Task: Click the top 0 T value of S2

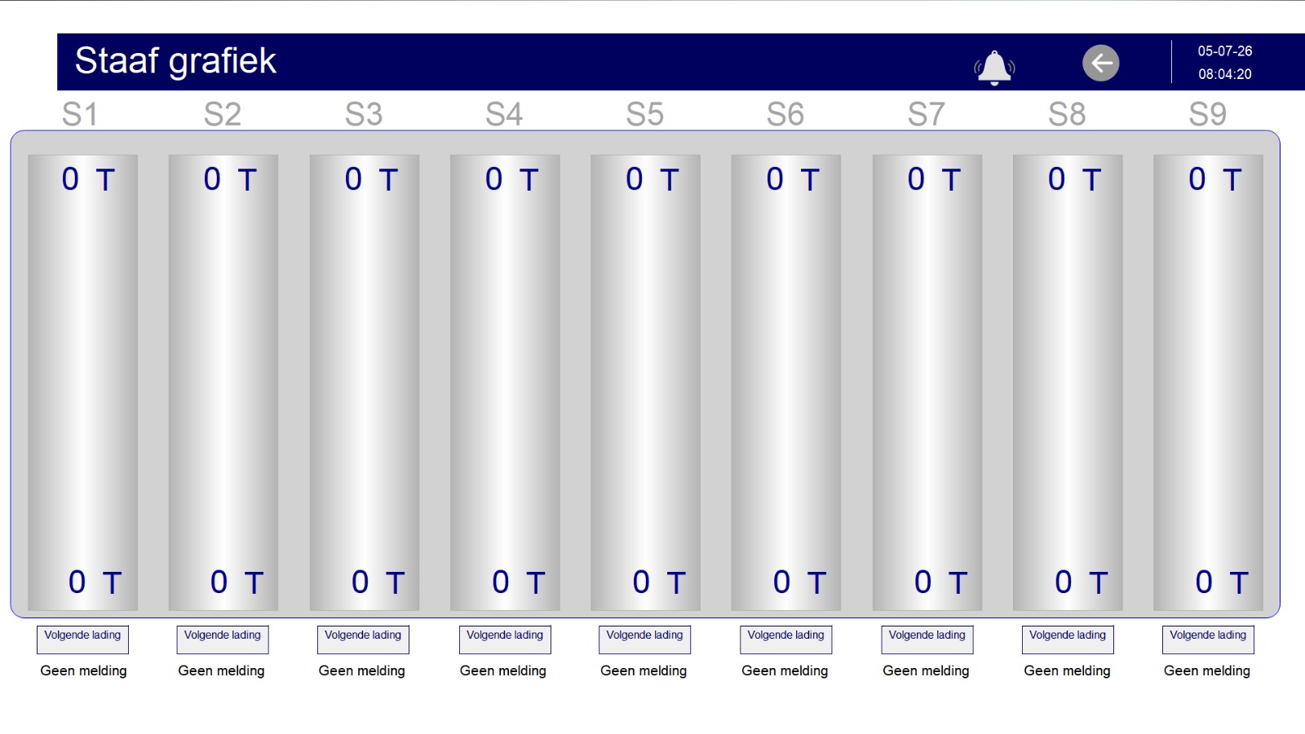Action: 230,179
